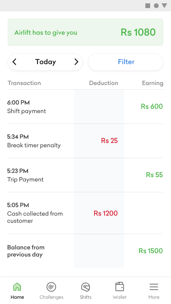
Task: Open the Home tab house icon
Action: pyautogui.click(x=17, y=286)
